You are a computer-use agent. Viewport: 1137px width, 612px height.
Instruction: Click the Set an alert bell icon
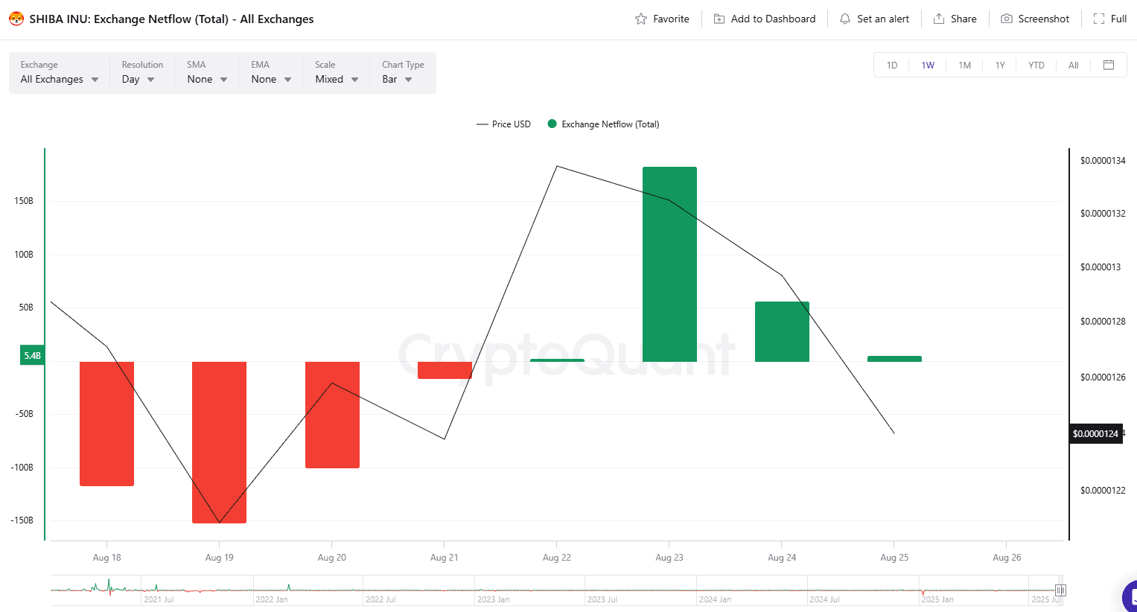(x=844, y=19)
